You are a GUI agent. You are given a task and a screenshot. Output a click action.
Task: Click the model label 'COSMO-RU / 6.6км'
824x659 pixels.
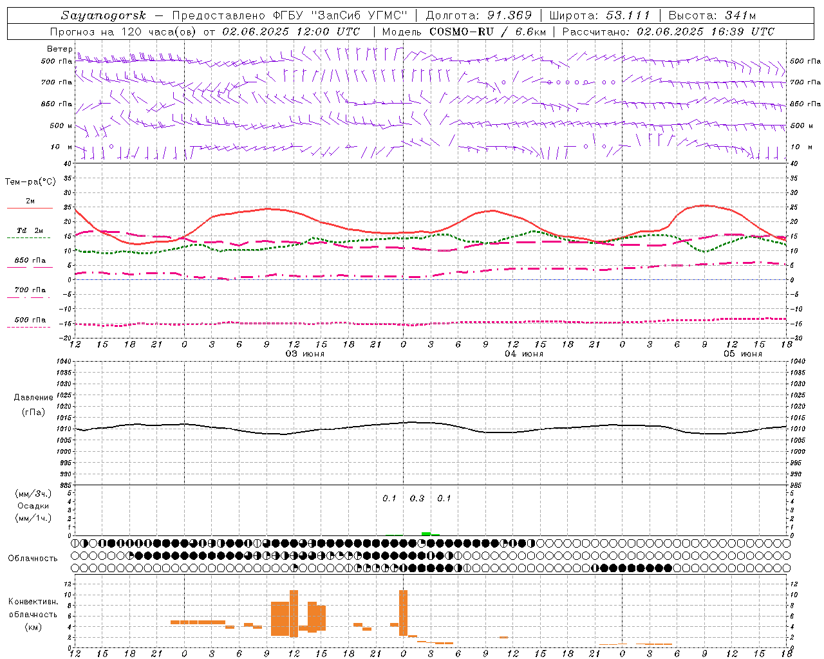488,32
